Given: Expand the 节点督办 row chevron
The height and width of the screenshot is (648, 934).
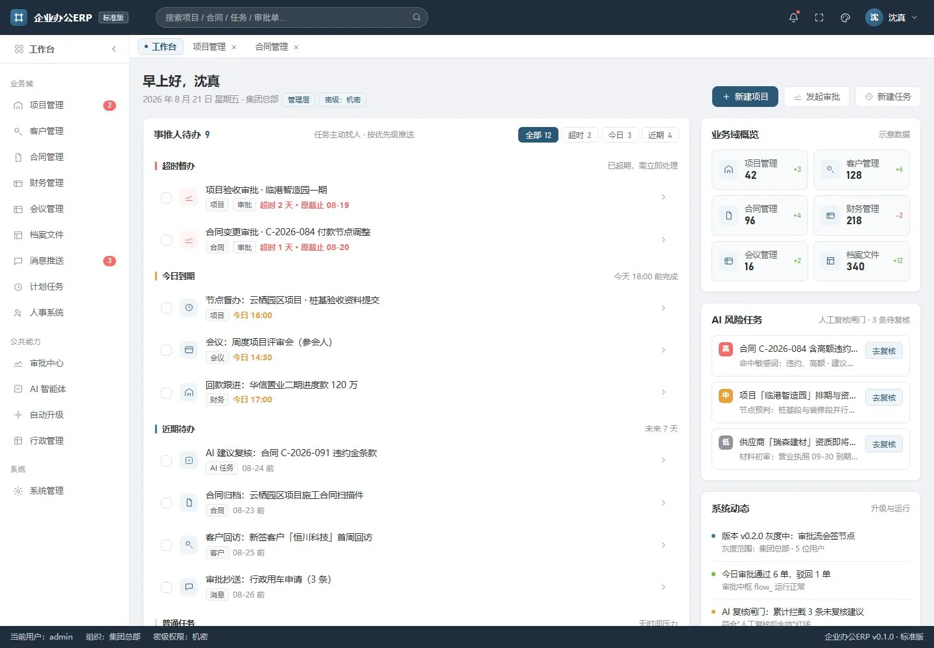Looking at the screenshot, I should [x=664, y=308].
